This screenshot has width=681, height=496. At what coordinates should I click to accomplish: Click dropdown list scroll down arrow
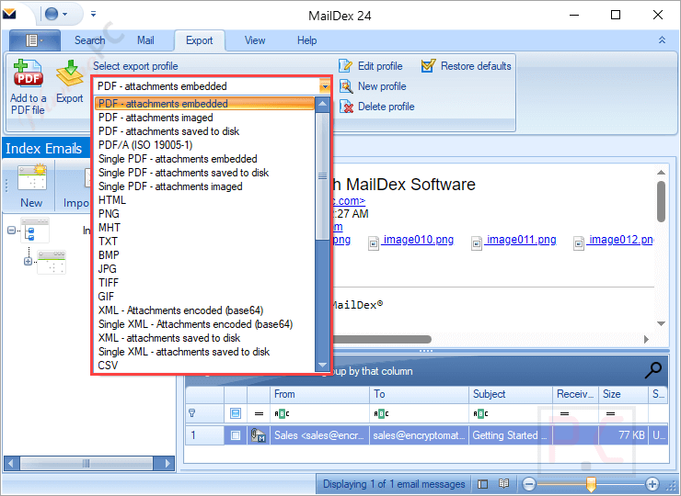coord(322,365)
